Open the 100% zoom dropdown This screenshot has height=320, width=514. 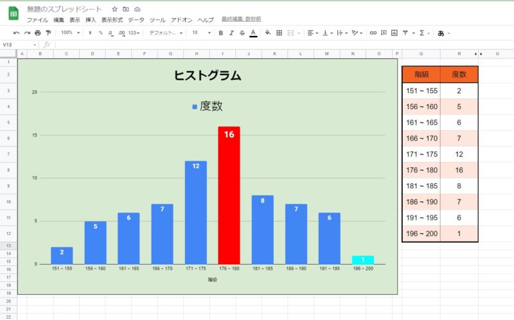(69, 33)
